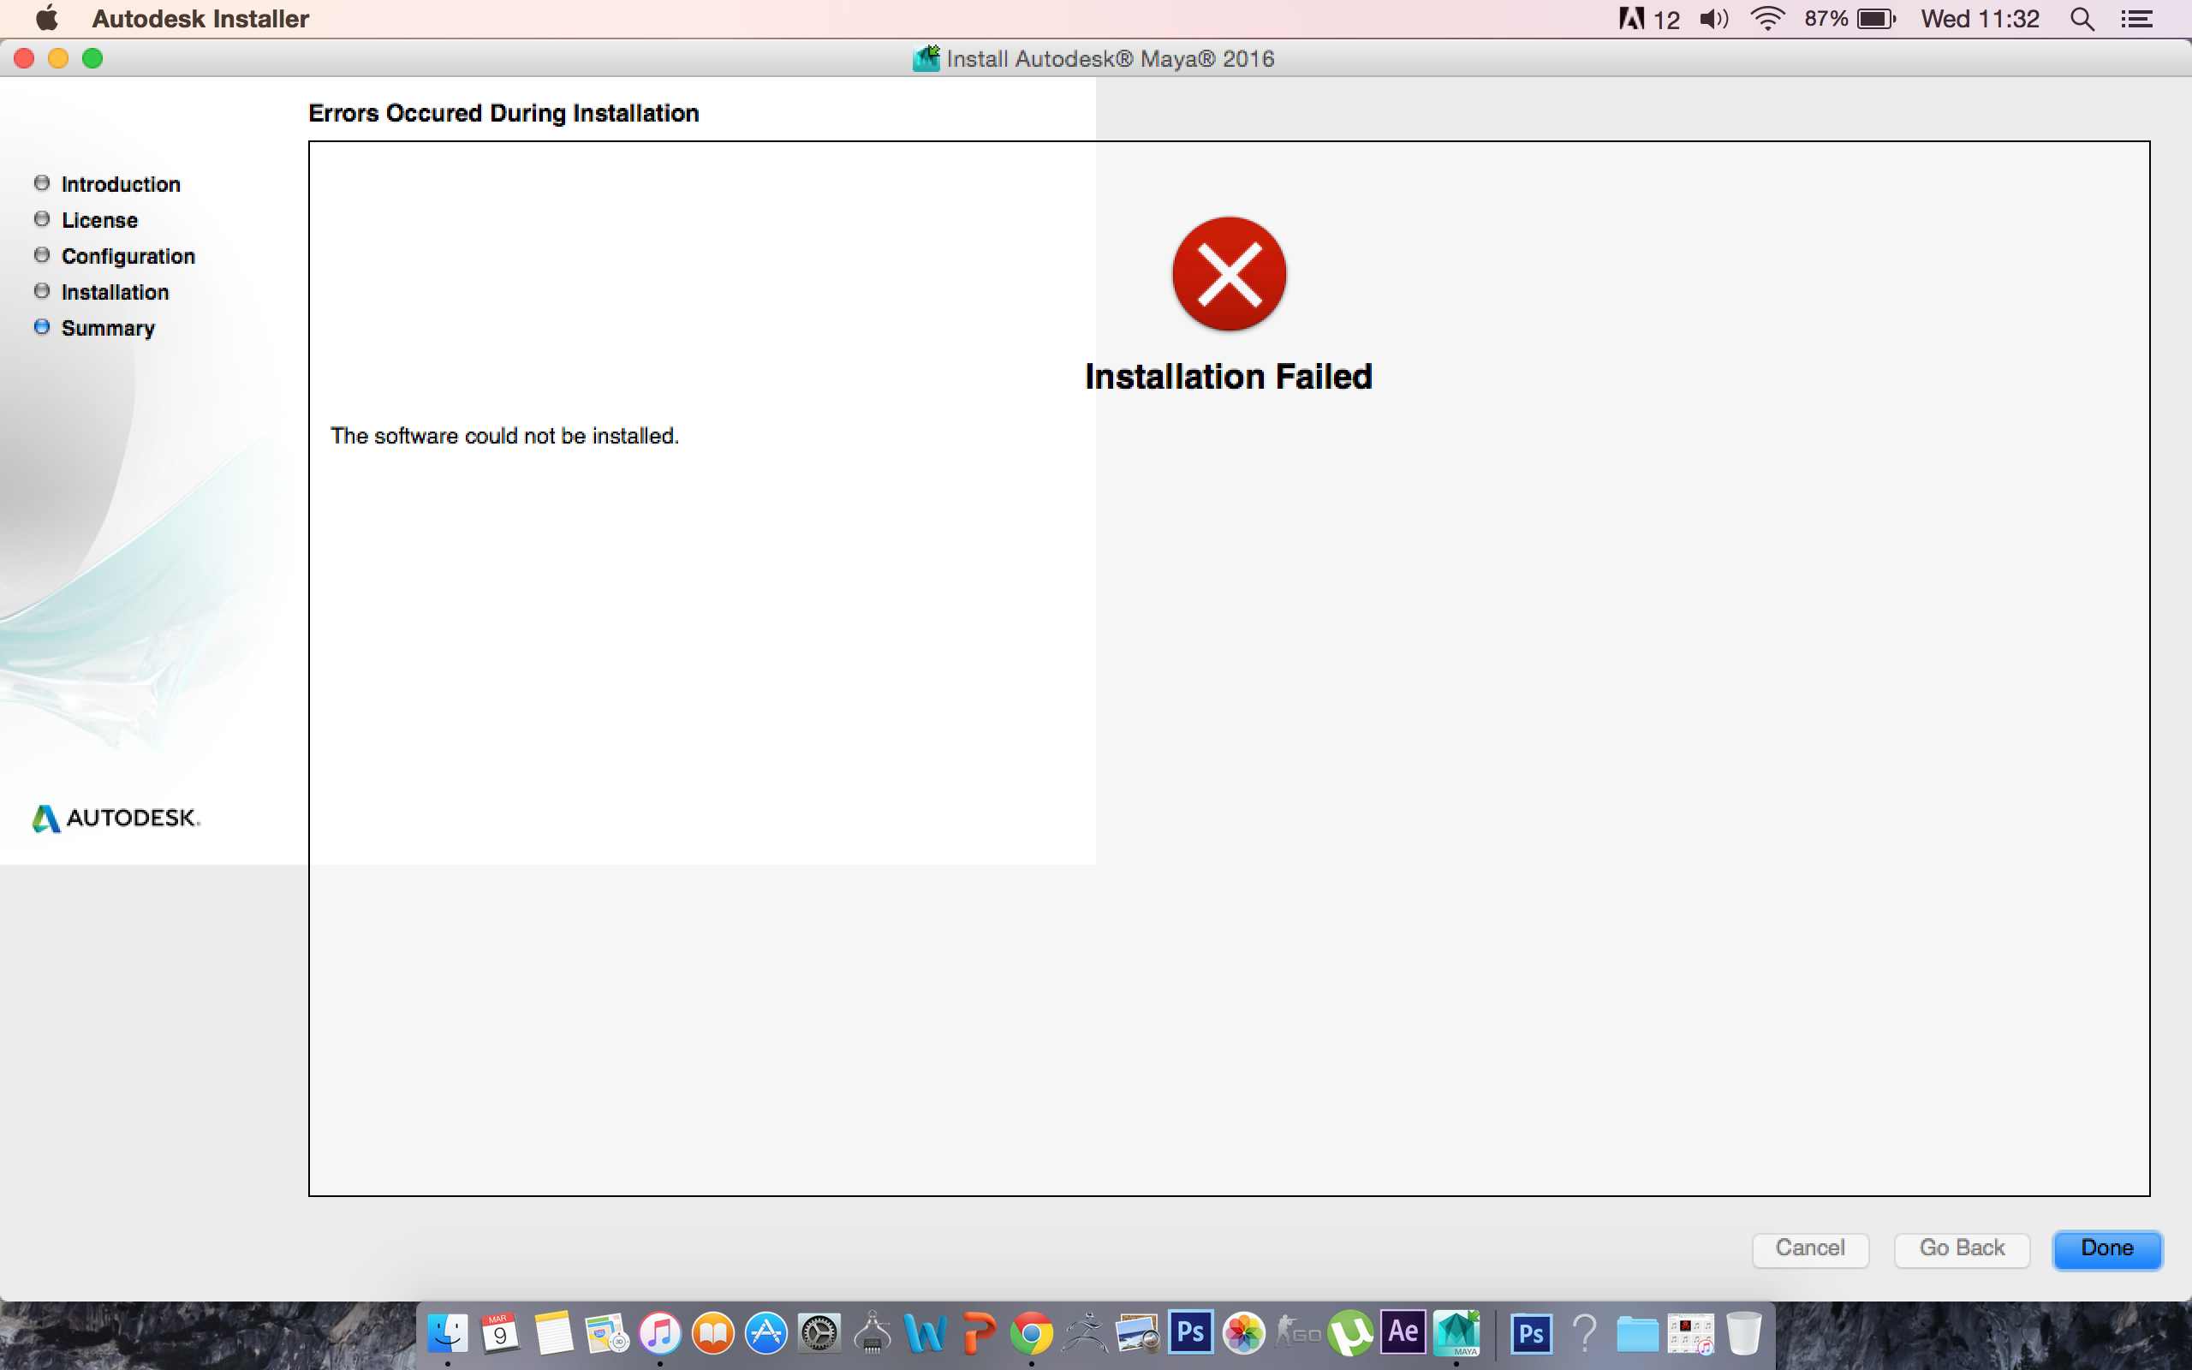
Task: Open Finder from the Dock
Action: (x=448, y=1334)
